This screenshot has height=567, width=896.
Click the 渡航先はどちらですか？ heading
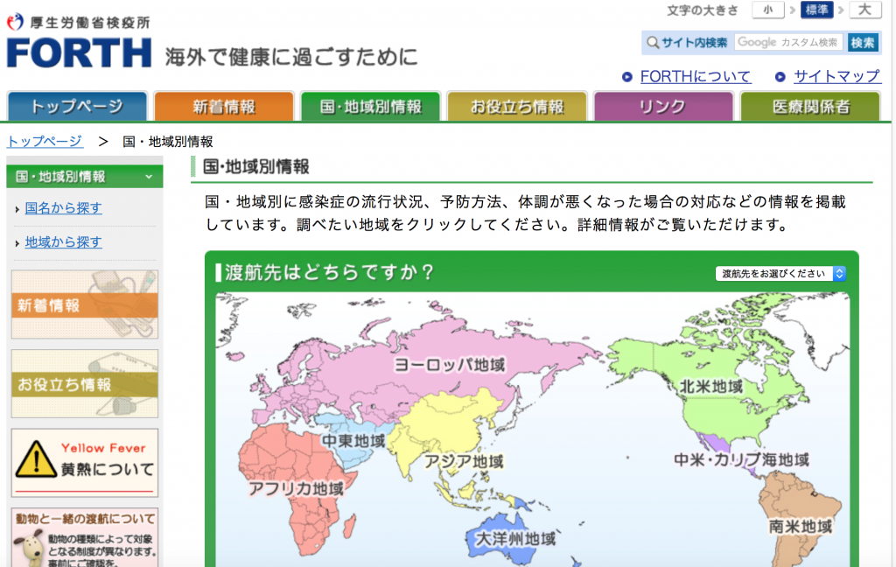point(330,272)
